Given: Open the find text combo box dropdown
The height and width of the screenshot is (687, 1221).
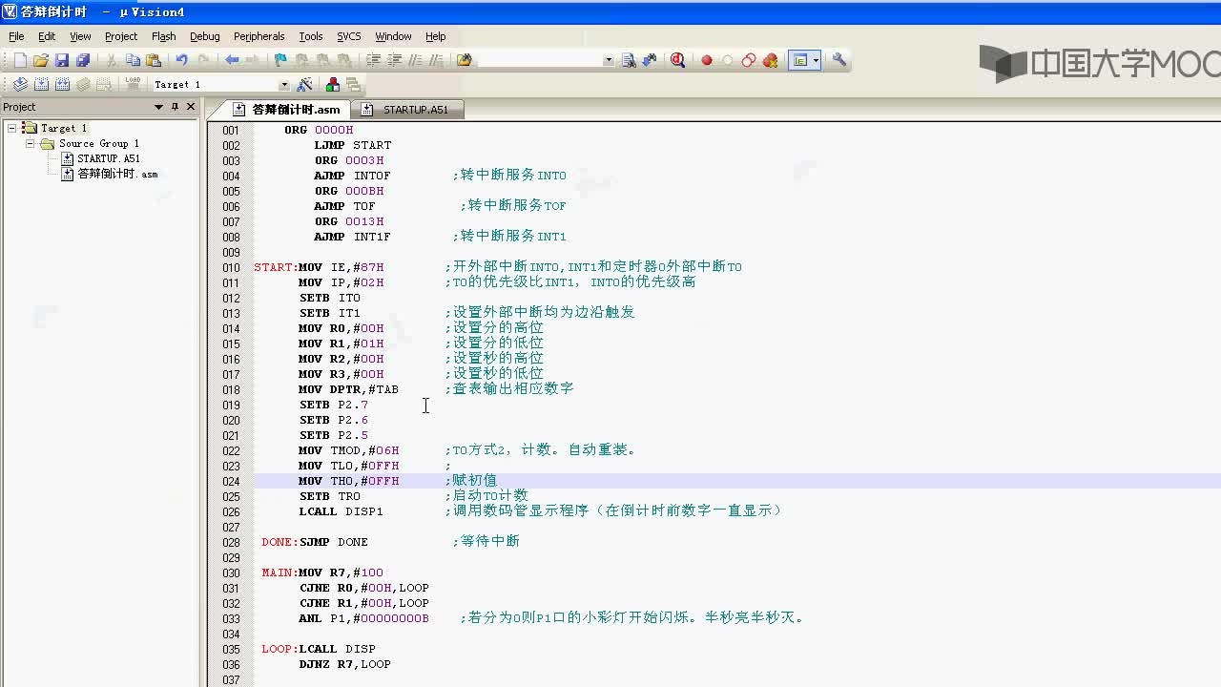Looking at the screenshot, I should pyautogui.click(x=609, y=60).
